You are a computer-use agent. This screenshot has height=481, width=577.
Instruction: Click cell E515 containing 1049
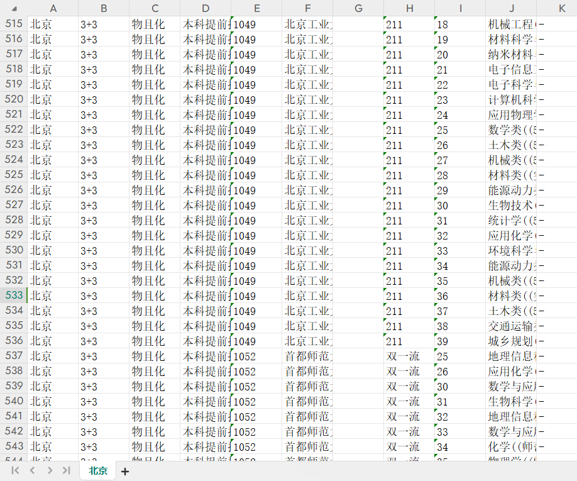(x=256, y=24)
